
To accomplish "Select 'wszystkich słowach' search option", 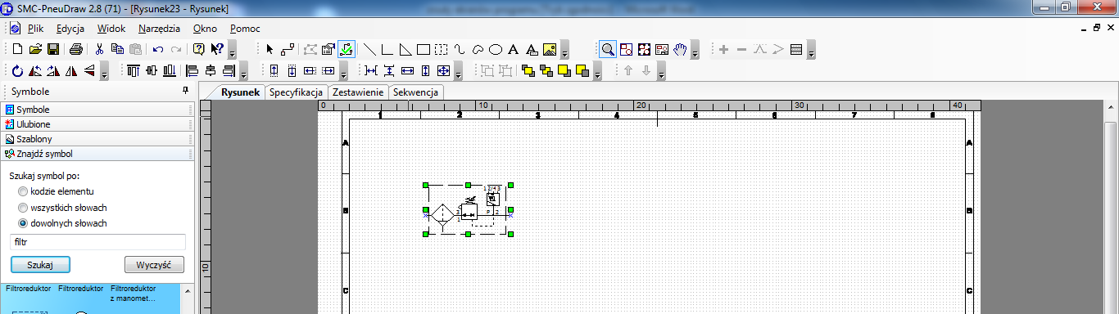I will (x=24, y=208).
